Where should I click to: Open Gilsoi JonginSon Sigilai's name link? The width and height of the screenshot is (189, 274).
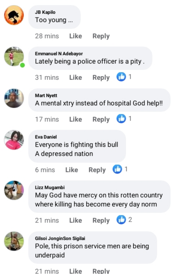60,238
